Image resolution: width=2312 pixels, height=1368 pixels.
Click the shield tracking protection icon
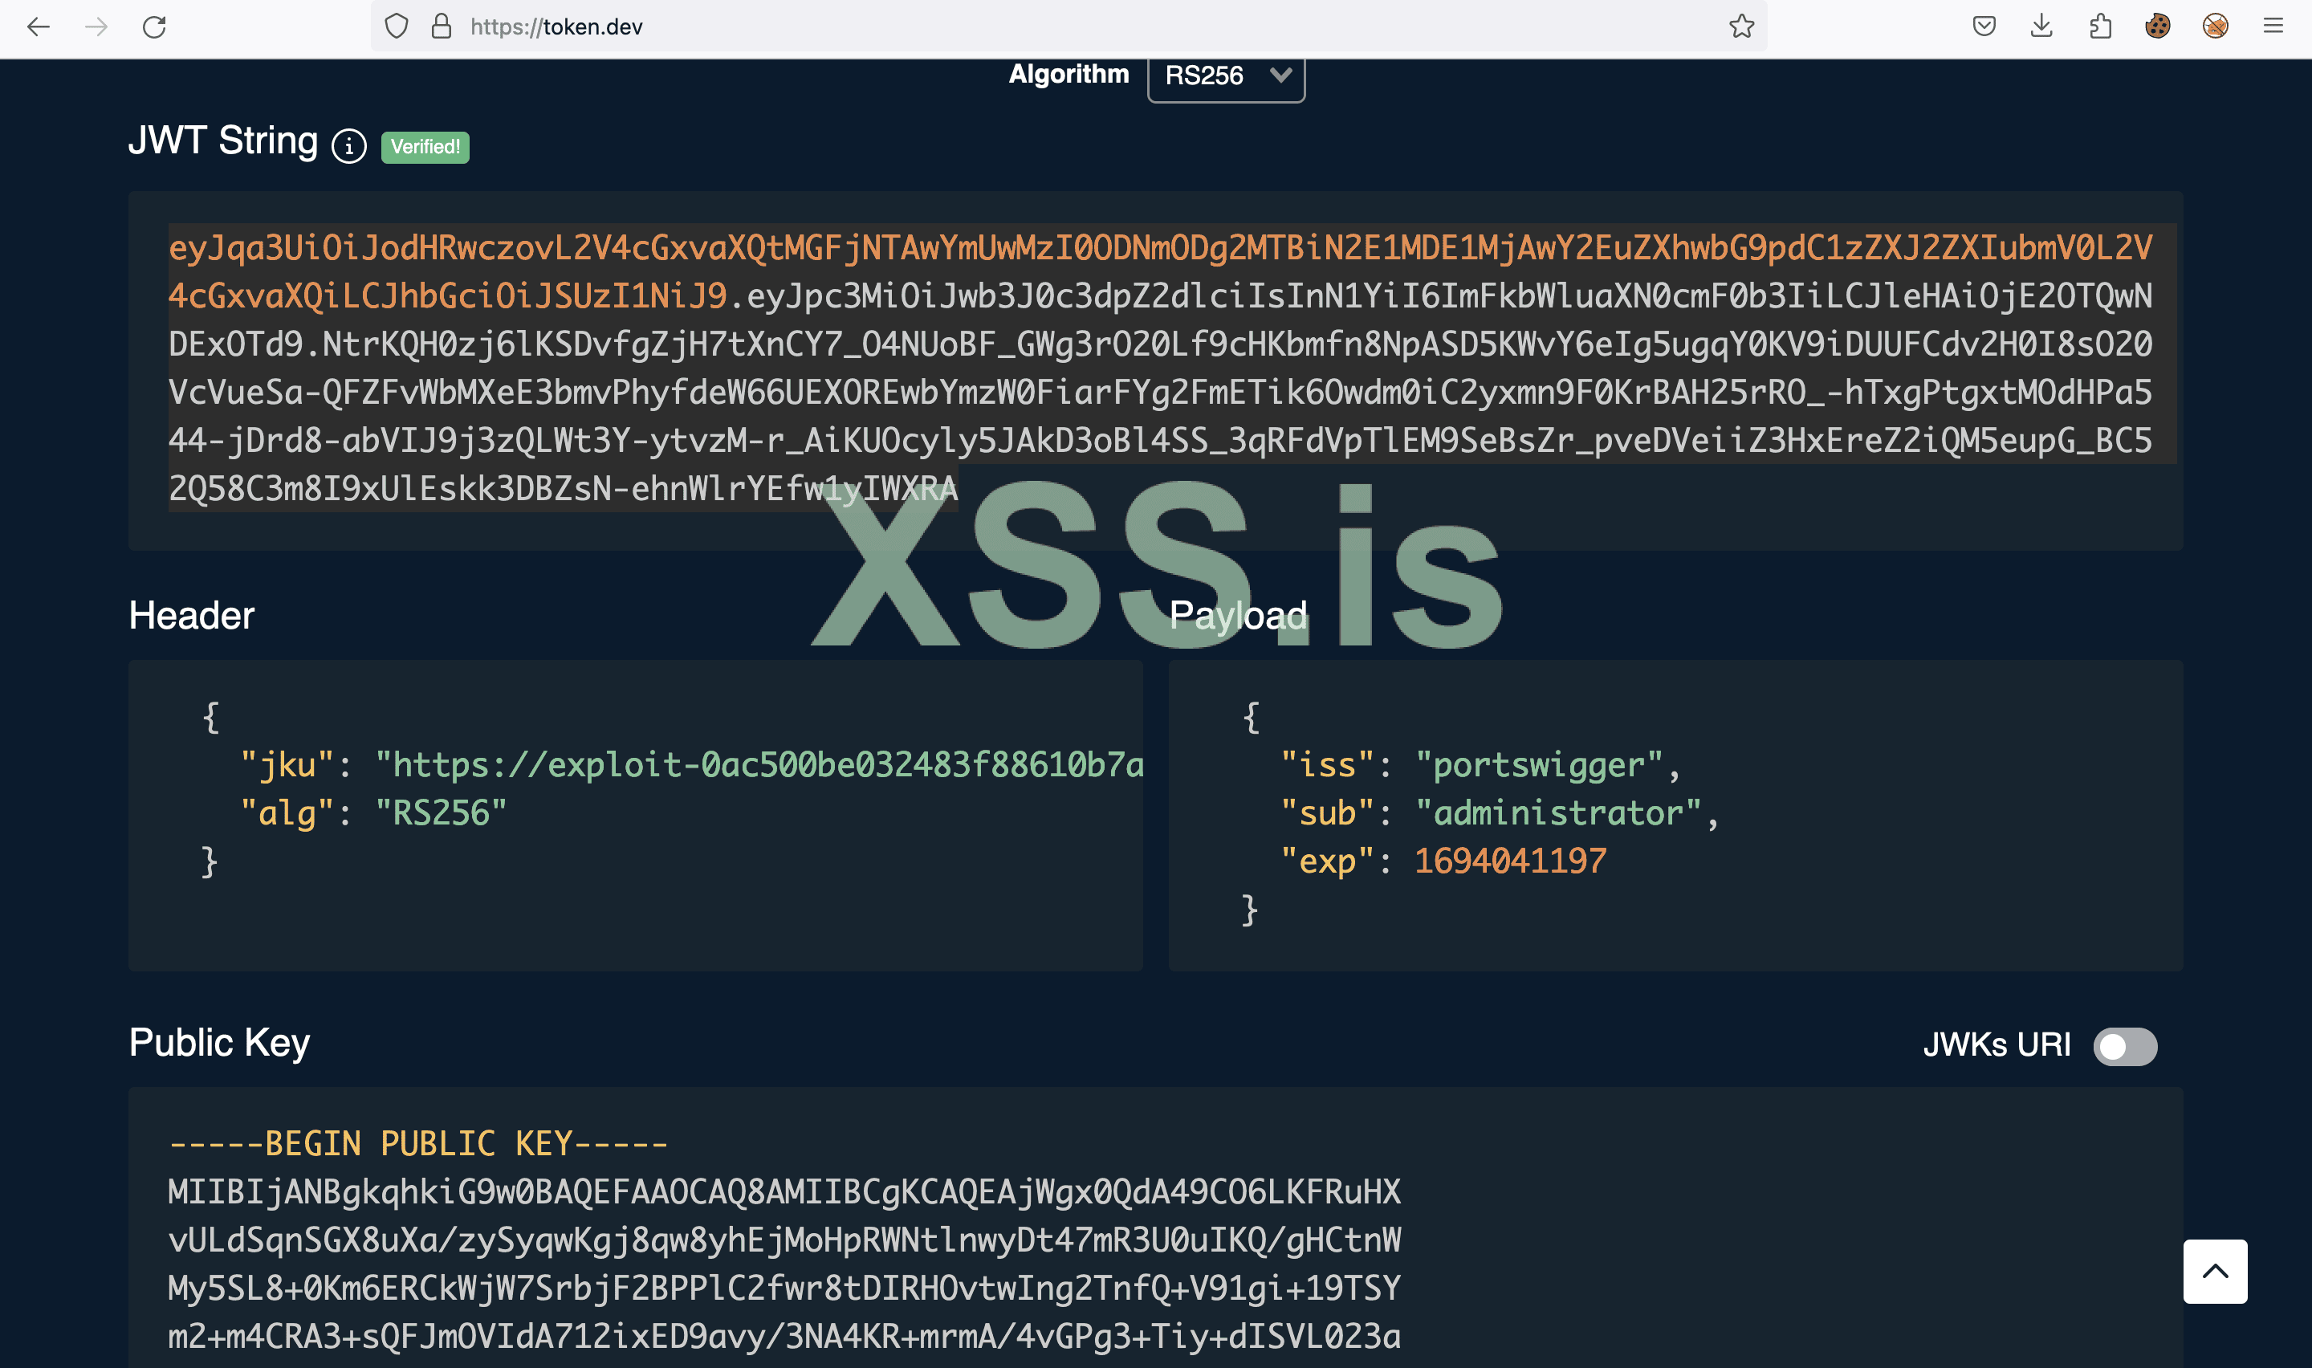click(397, 26)
